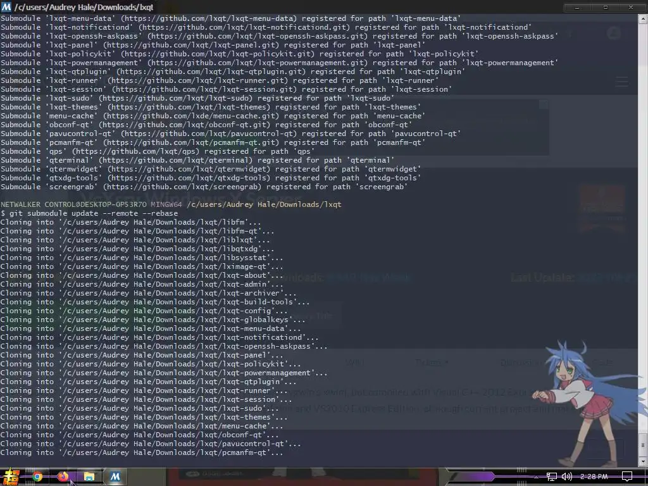Click the Submodule 'lxqt-session' registered line

(226, 89)
